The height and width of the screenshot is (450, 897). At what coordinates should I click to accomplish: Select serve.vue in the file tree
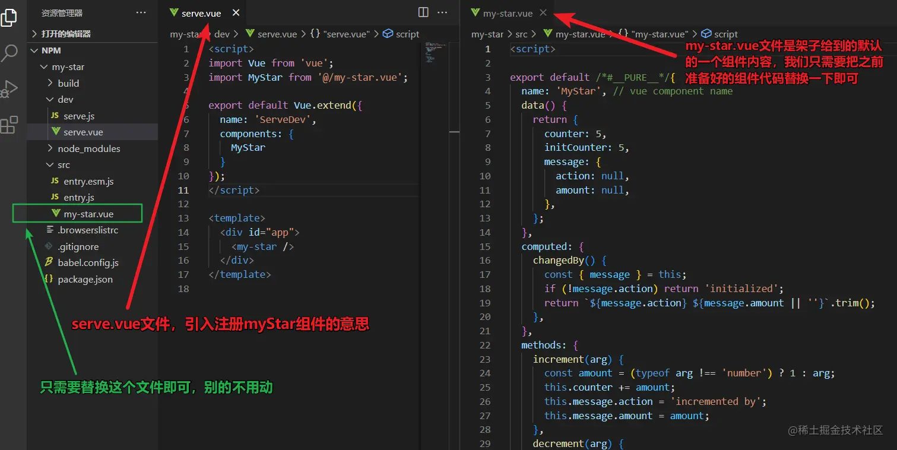click(x=93, y=132)
